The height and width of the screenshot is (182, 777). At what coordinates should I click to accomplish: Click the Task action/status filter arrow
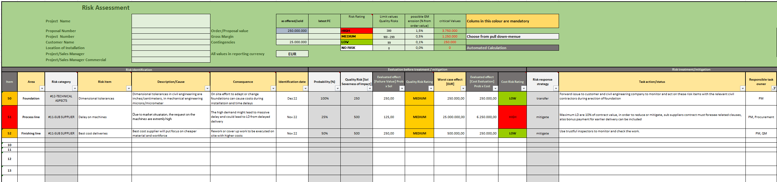pyautogui.click(x=743, y=88)
